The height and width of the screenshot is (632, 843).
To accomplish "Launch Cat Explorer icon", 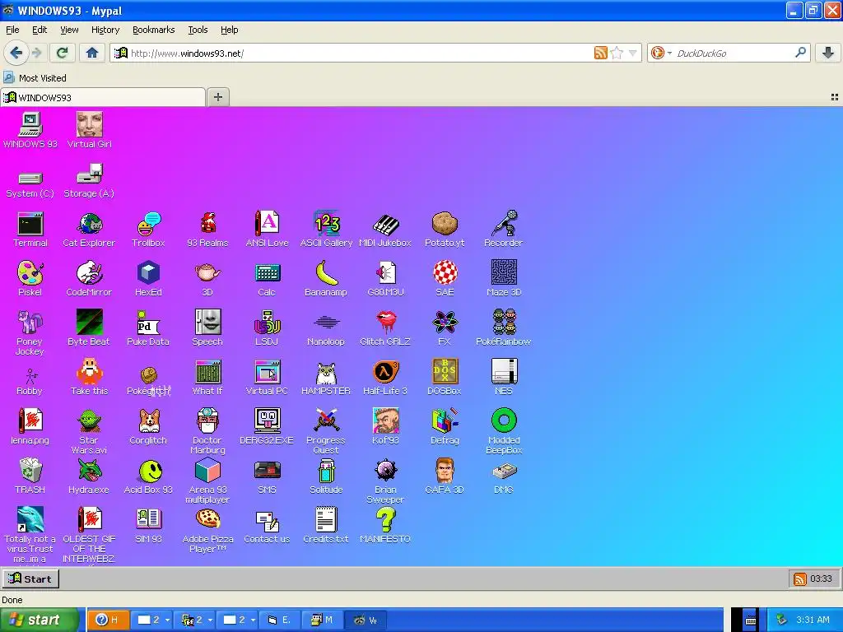I will click(x=89, y=230).
